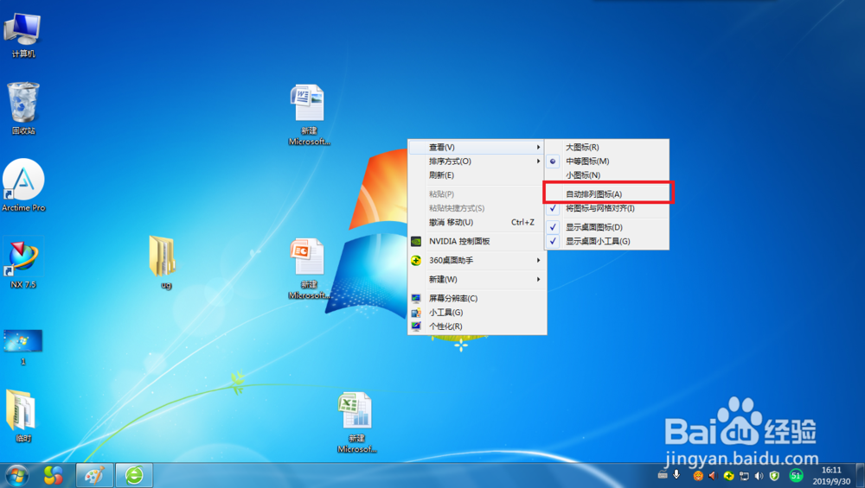The image size is (865, 488).
Task: Toggle 将图标与网格对齐(I) option
Action: point(607,208)
